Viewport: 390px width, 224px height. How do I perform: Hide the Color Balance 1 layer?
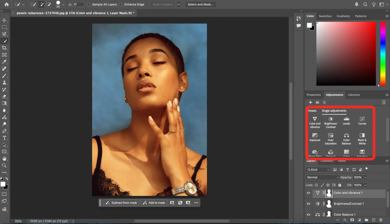point(308,215)
